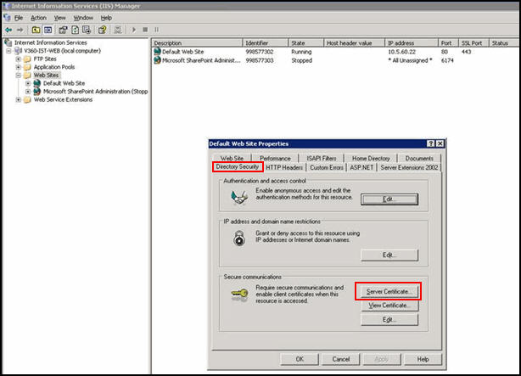Click Edit under Authentication and access control
This screenshot has width=521, height=376.
389,199
